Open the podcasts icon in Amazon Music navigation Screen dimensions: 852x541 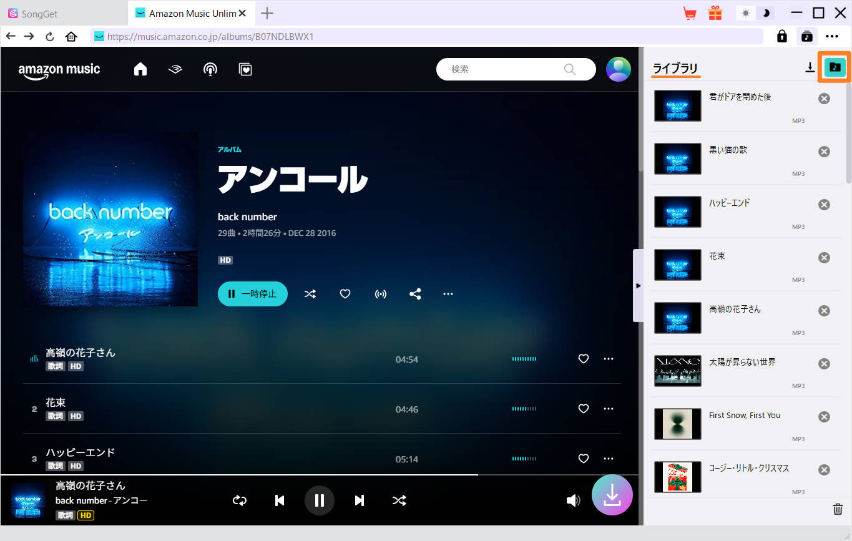pyautogui.click(x=210, y=69)
